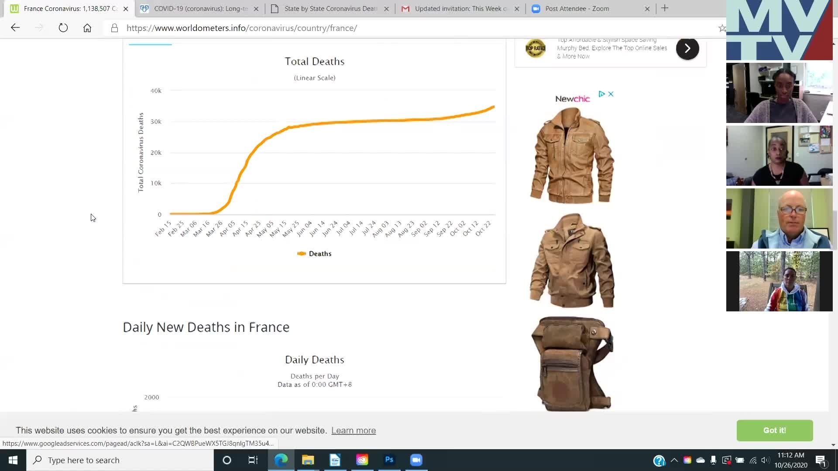View the first tan jacket ad image

tap(572, 156)
